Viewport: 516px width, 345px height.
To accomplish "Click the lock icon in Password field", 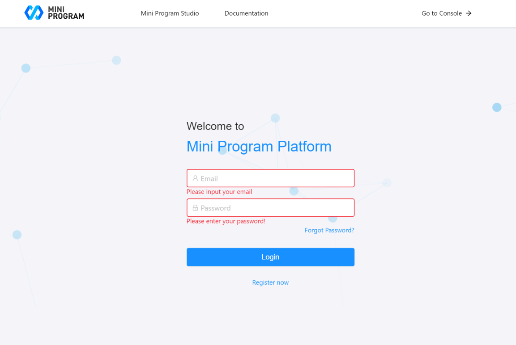I will click(195, 208).
